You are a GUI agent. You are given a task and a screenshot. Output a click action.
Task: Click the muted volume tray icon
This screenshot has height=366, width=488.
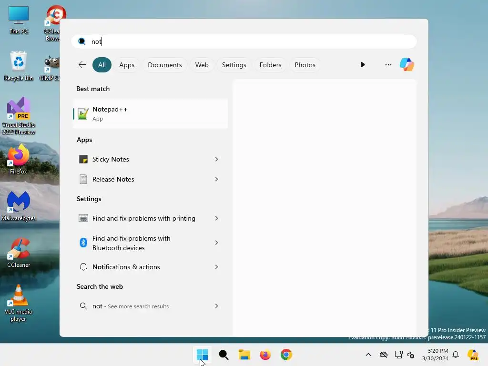point(411,355)
